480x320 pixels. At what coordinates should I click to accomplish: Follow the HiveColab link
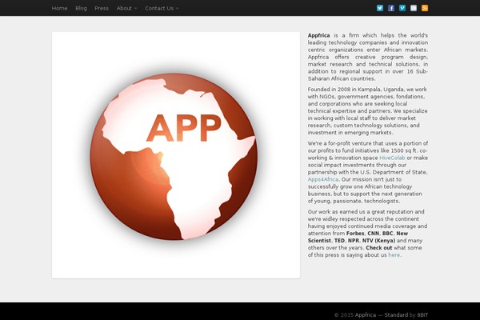pyautogui.click(x=392, y=158)
